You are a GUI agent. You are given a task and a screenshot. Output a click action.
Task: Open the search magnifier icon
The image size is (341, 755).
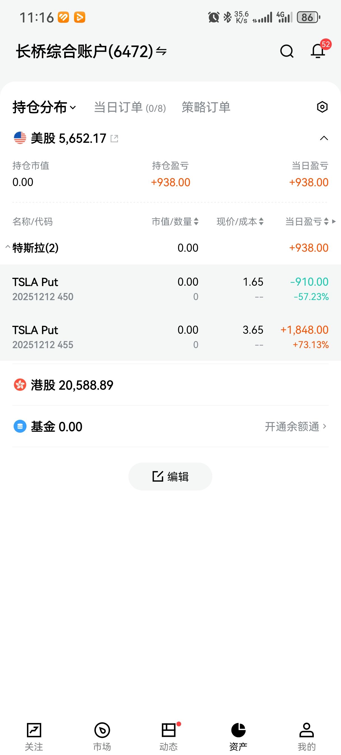[x=287, y=52]
